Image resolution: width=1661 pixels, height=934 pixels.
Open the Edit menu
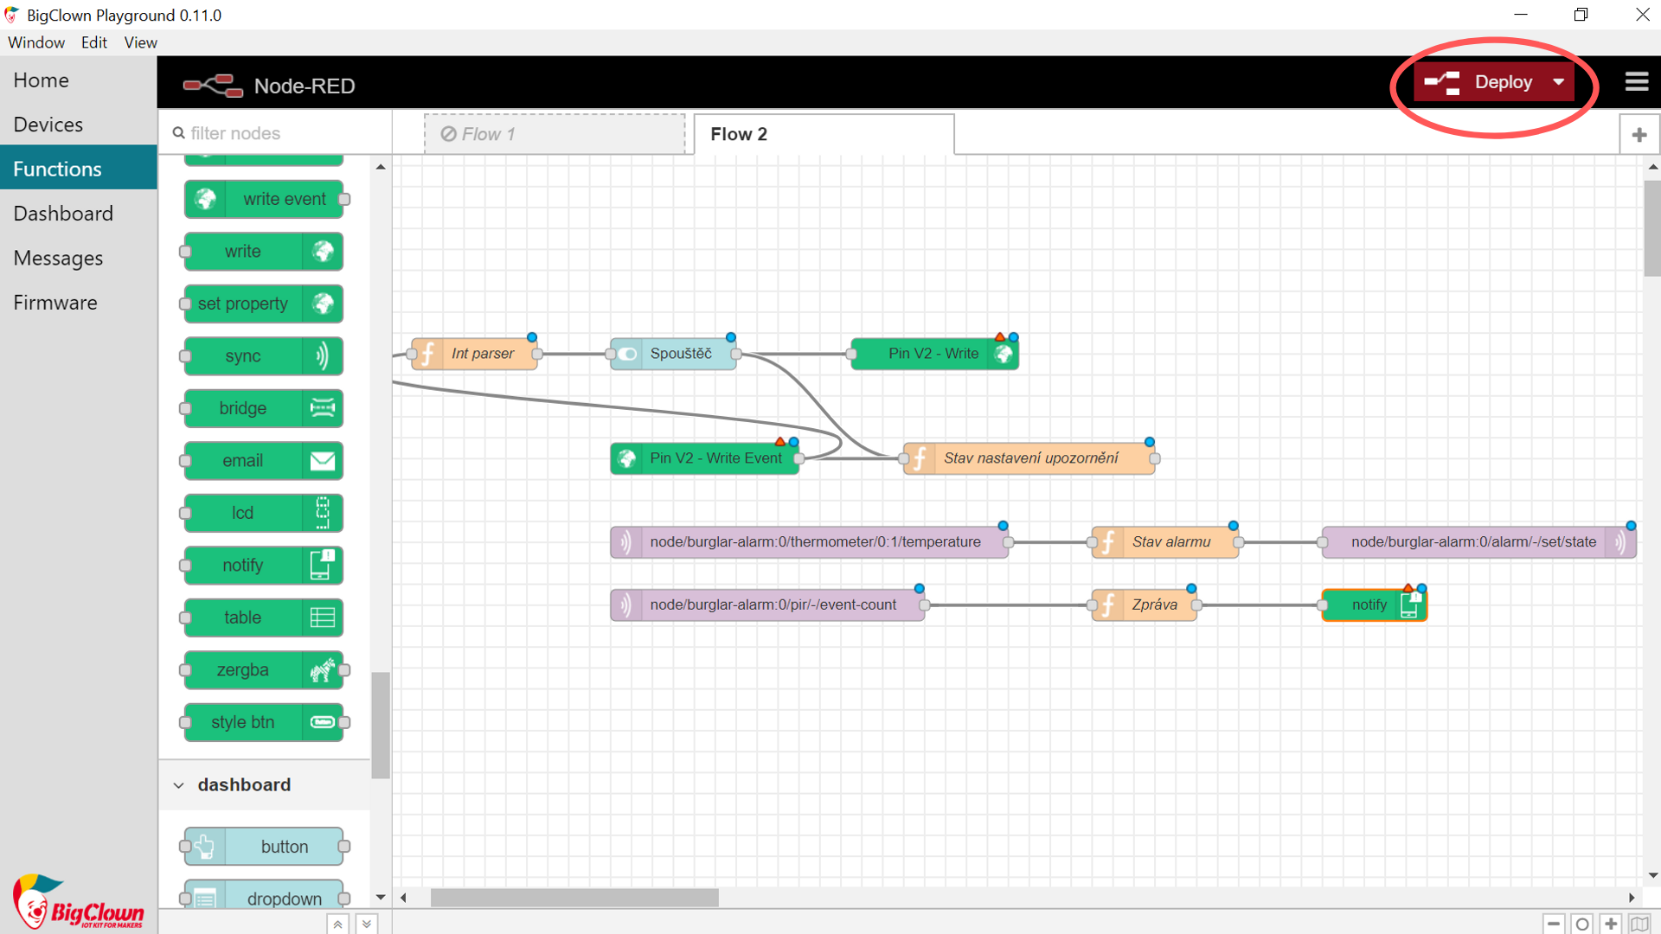click(x=93, y=42)
